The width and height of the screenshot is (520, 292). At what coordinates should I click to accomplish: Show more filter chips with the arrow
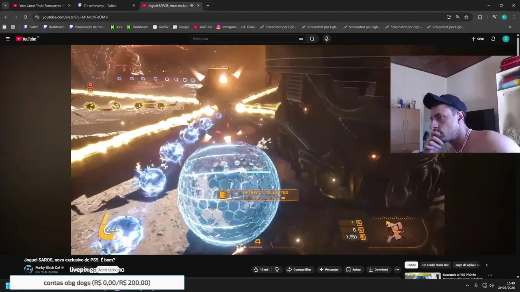point(487,265)
